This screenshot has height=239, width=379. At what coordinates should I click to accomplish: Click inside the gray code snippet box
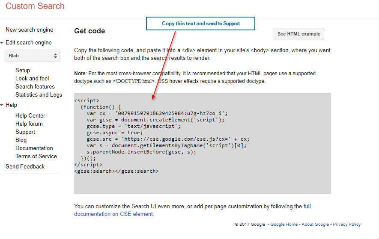(203, 143)
